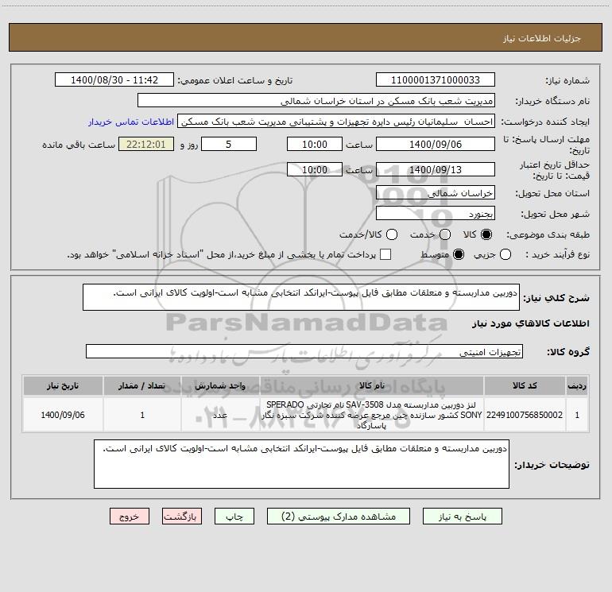612x592 pixels.
Task: Click the گروه کالا field تجهیزات امنیتی
Action: [x=304, y=351]
